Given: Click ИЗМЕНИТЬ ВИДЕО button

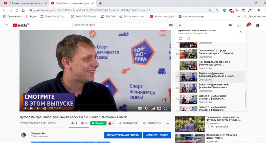Looking at the screenshot, I should [157, 135].
